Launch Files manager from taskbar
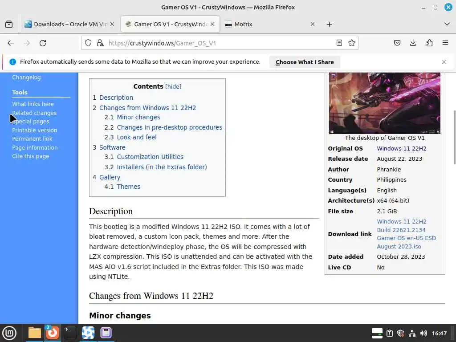Image resolution: width=456 pixels, height=342 pixels. 34,333
